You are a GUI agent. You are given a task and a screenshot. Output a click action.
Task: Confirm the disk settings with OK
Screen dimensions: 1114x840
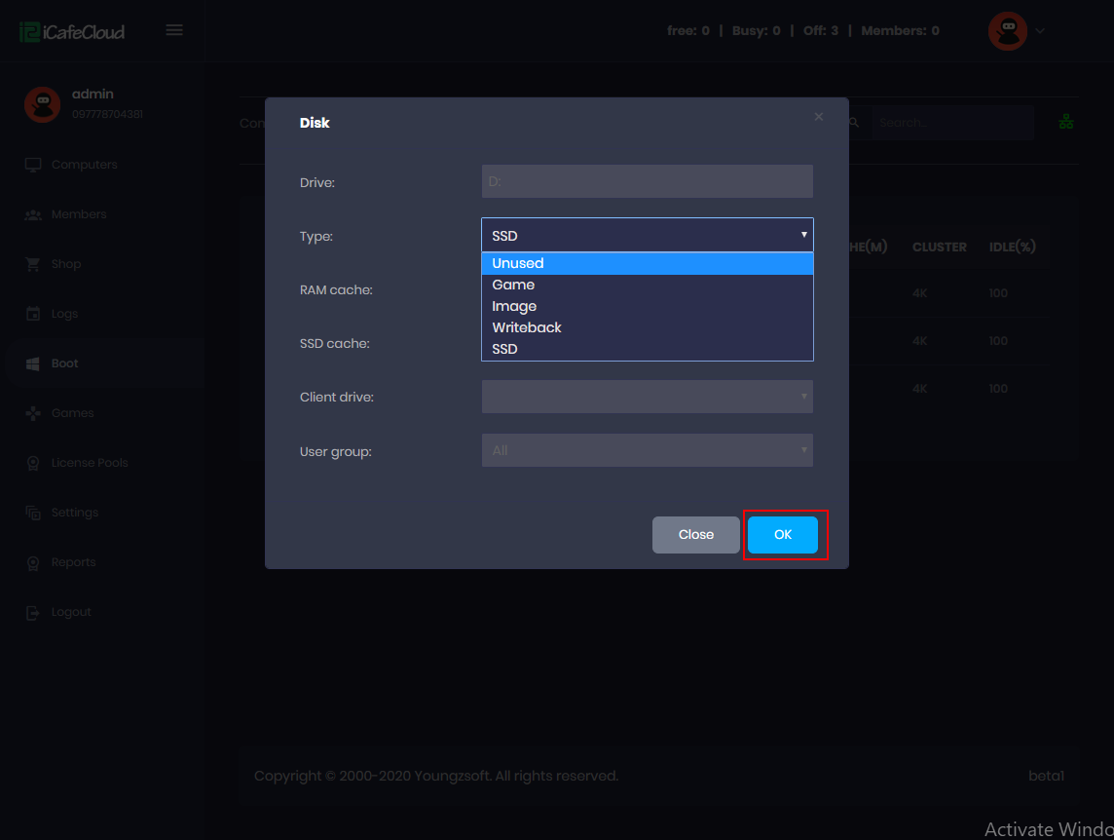point(783,534)
